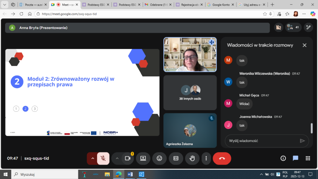Unmute the microphone
Viewport: 318px width, 179px height.
tap(103, 158)
